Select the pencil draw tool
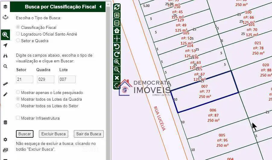 [x=5, y=94]
